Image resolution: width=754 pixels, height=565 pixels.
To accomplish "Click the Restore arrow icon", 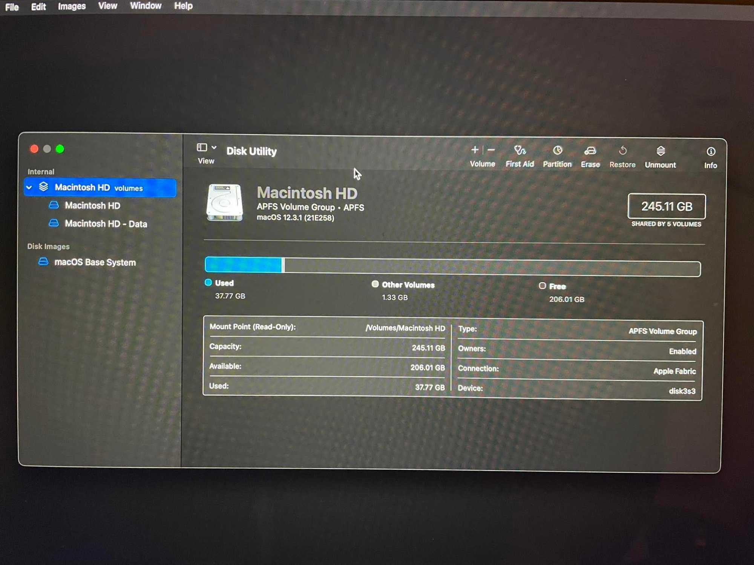I will [x=622, y=151].
